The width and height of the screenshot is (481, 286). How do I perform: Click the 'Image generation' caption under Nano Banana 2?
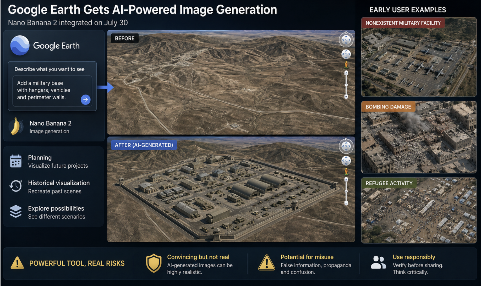[49, 131]
